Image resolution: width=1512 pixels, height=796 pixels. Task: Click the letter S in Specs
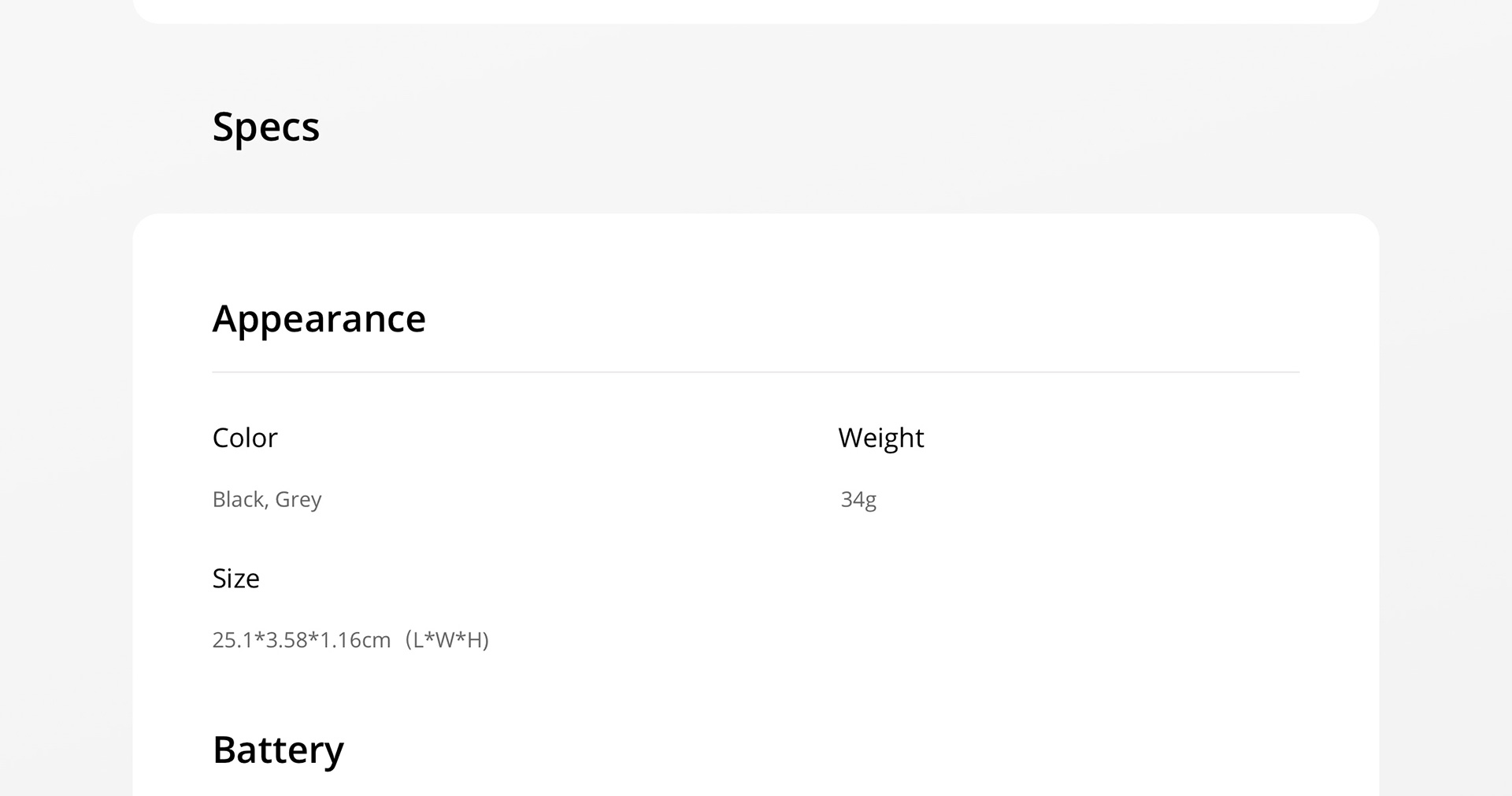pos(223,127)
